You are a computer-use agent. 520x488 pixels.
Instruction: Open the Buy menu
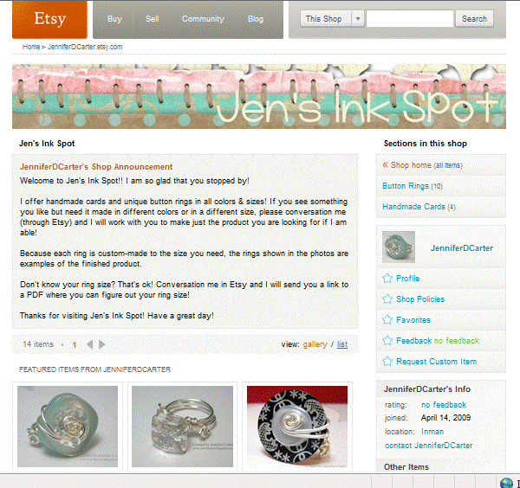coord(114,19)
